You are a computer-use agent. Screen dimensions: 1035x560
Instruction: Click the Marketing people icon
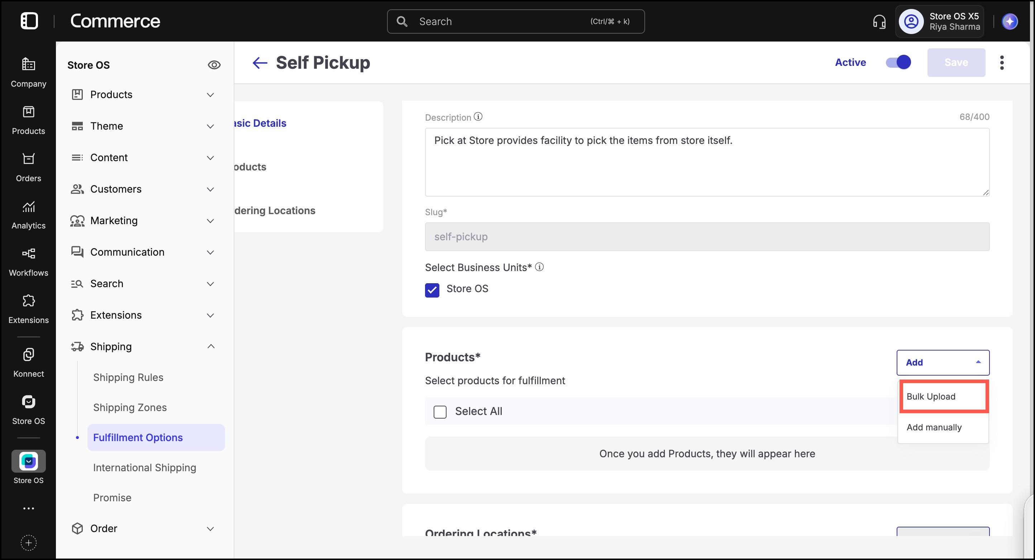pyautogui.click(x=77, y=221)
